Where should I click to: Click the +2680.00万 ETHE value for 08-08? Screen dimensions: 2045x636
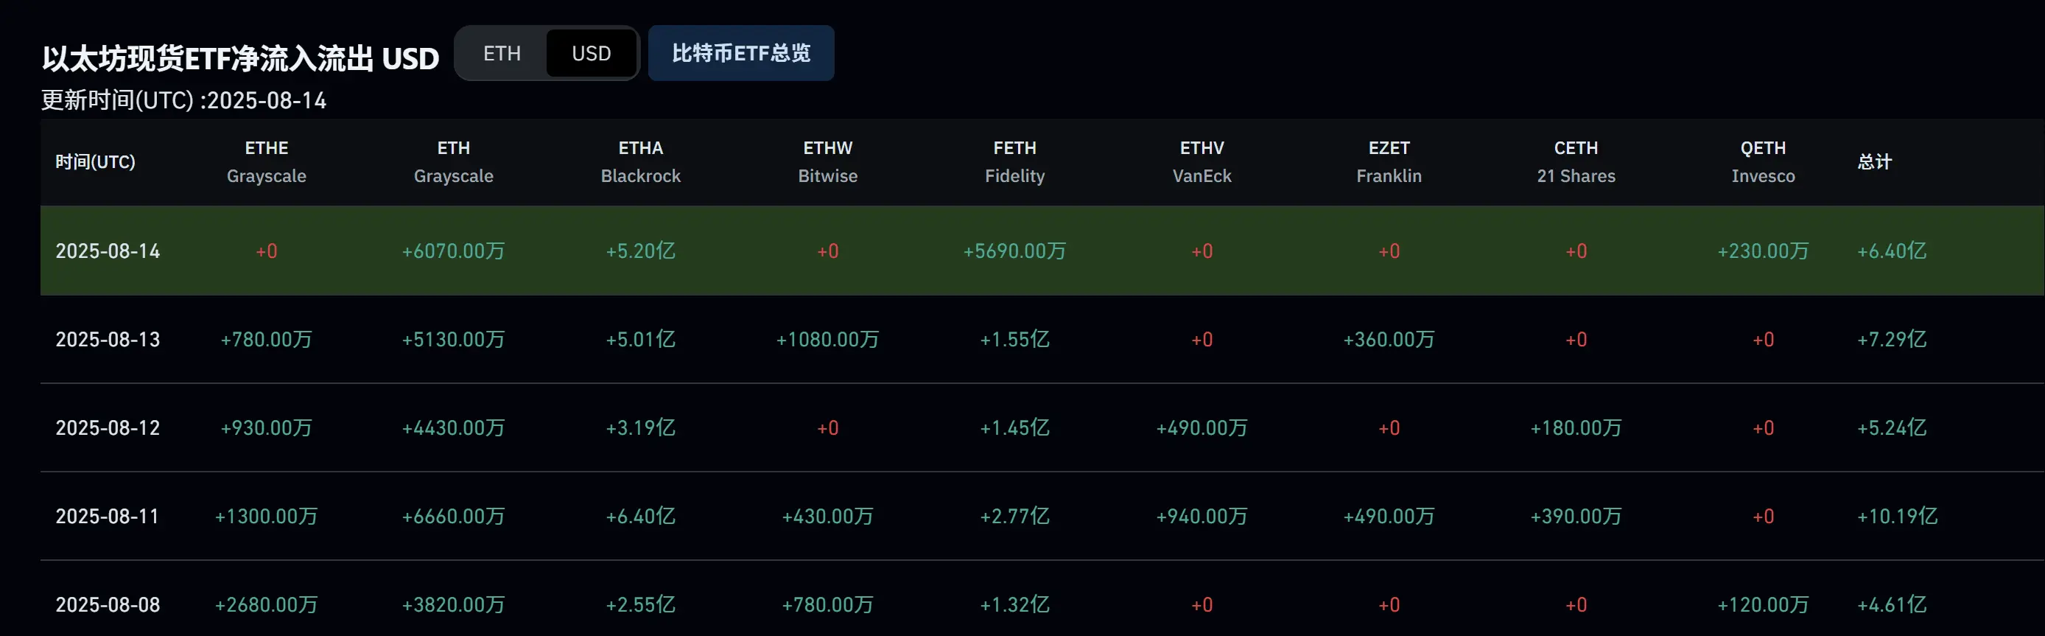(x=267, y=605)
